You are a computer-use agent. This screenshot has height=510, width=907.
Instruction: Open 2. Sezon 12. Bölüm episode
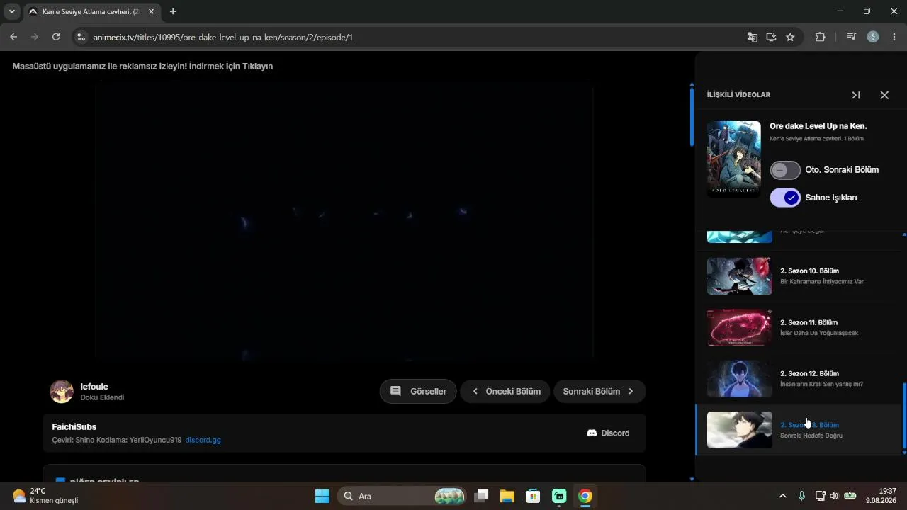tap(801, 378)
